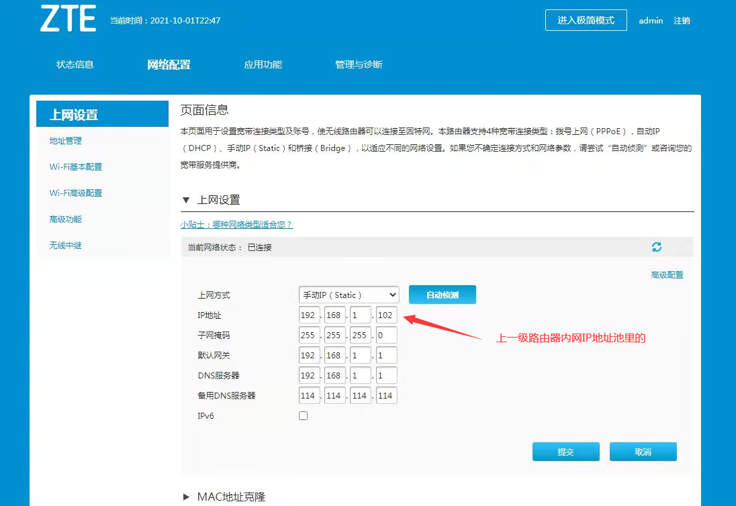The width and height of the screenshot is (736, 506).
Task: Click the 自动侦测 button
Action: 443,295
